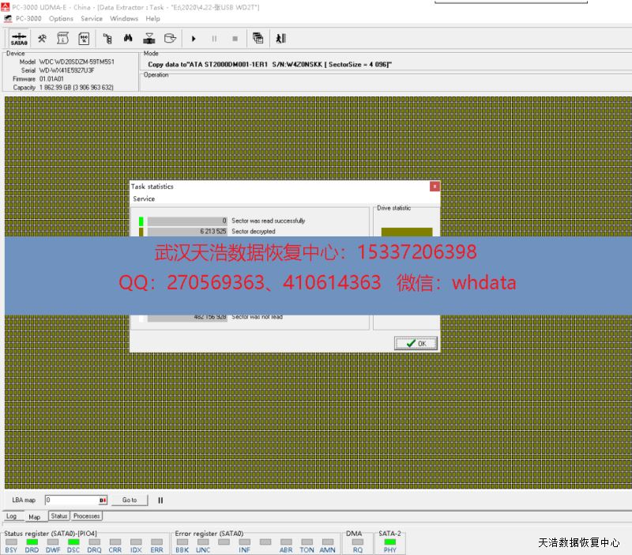This screenshot has height=555, width=632.
Task: Click OK in the Task statistics dialog
Action: coord(416,343)
